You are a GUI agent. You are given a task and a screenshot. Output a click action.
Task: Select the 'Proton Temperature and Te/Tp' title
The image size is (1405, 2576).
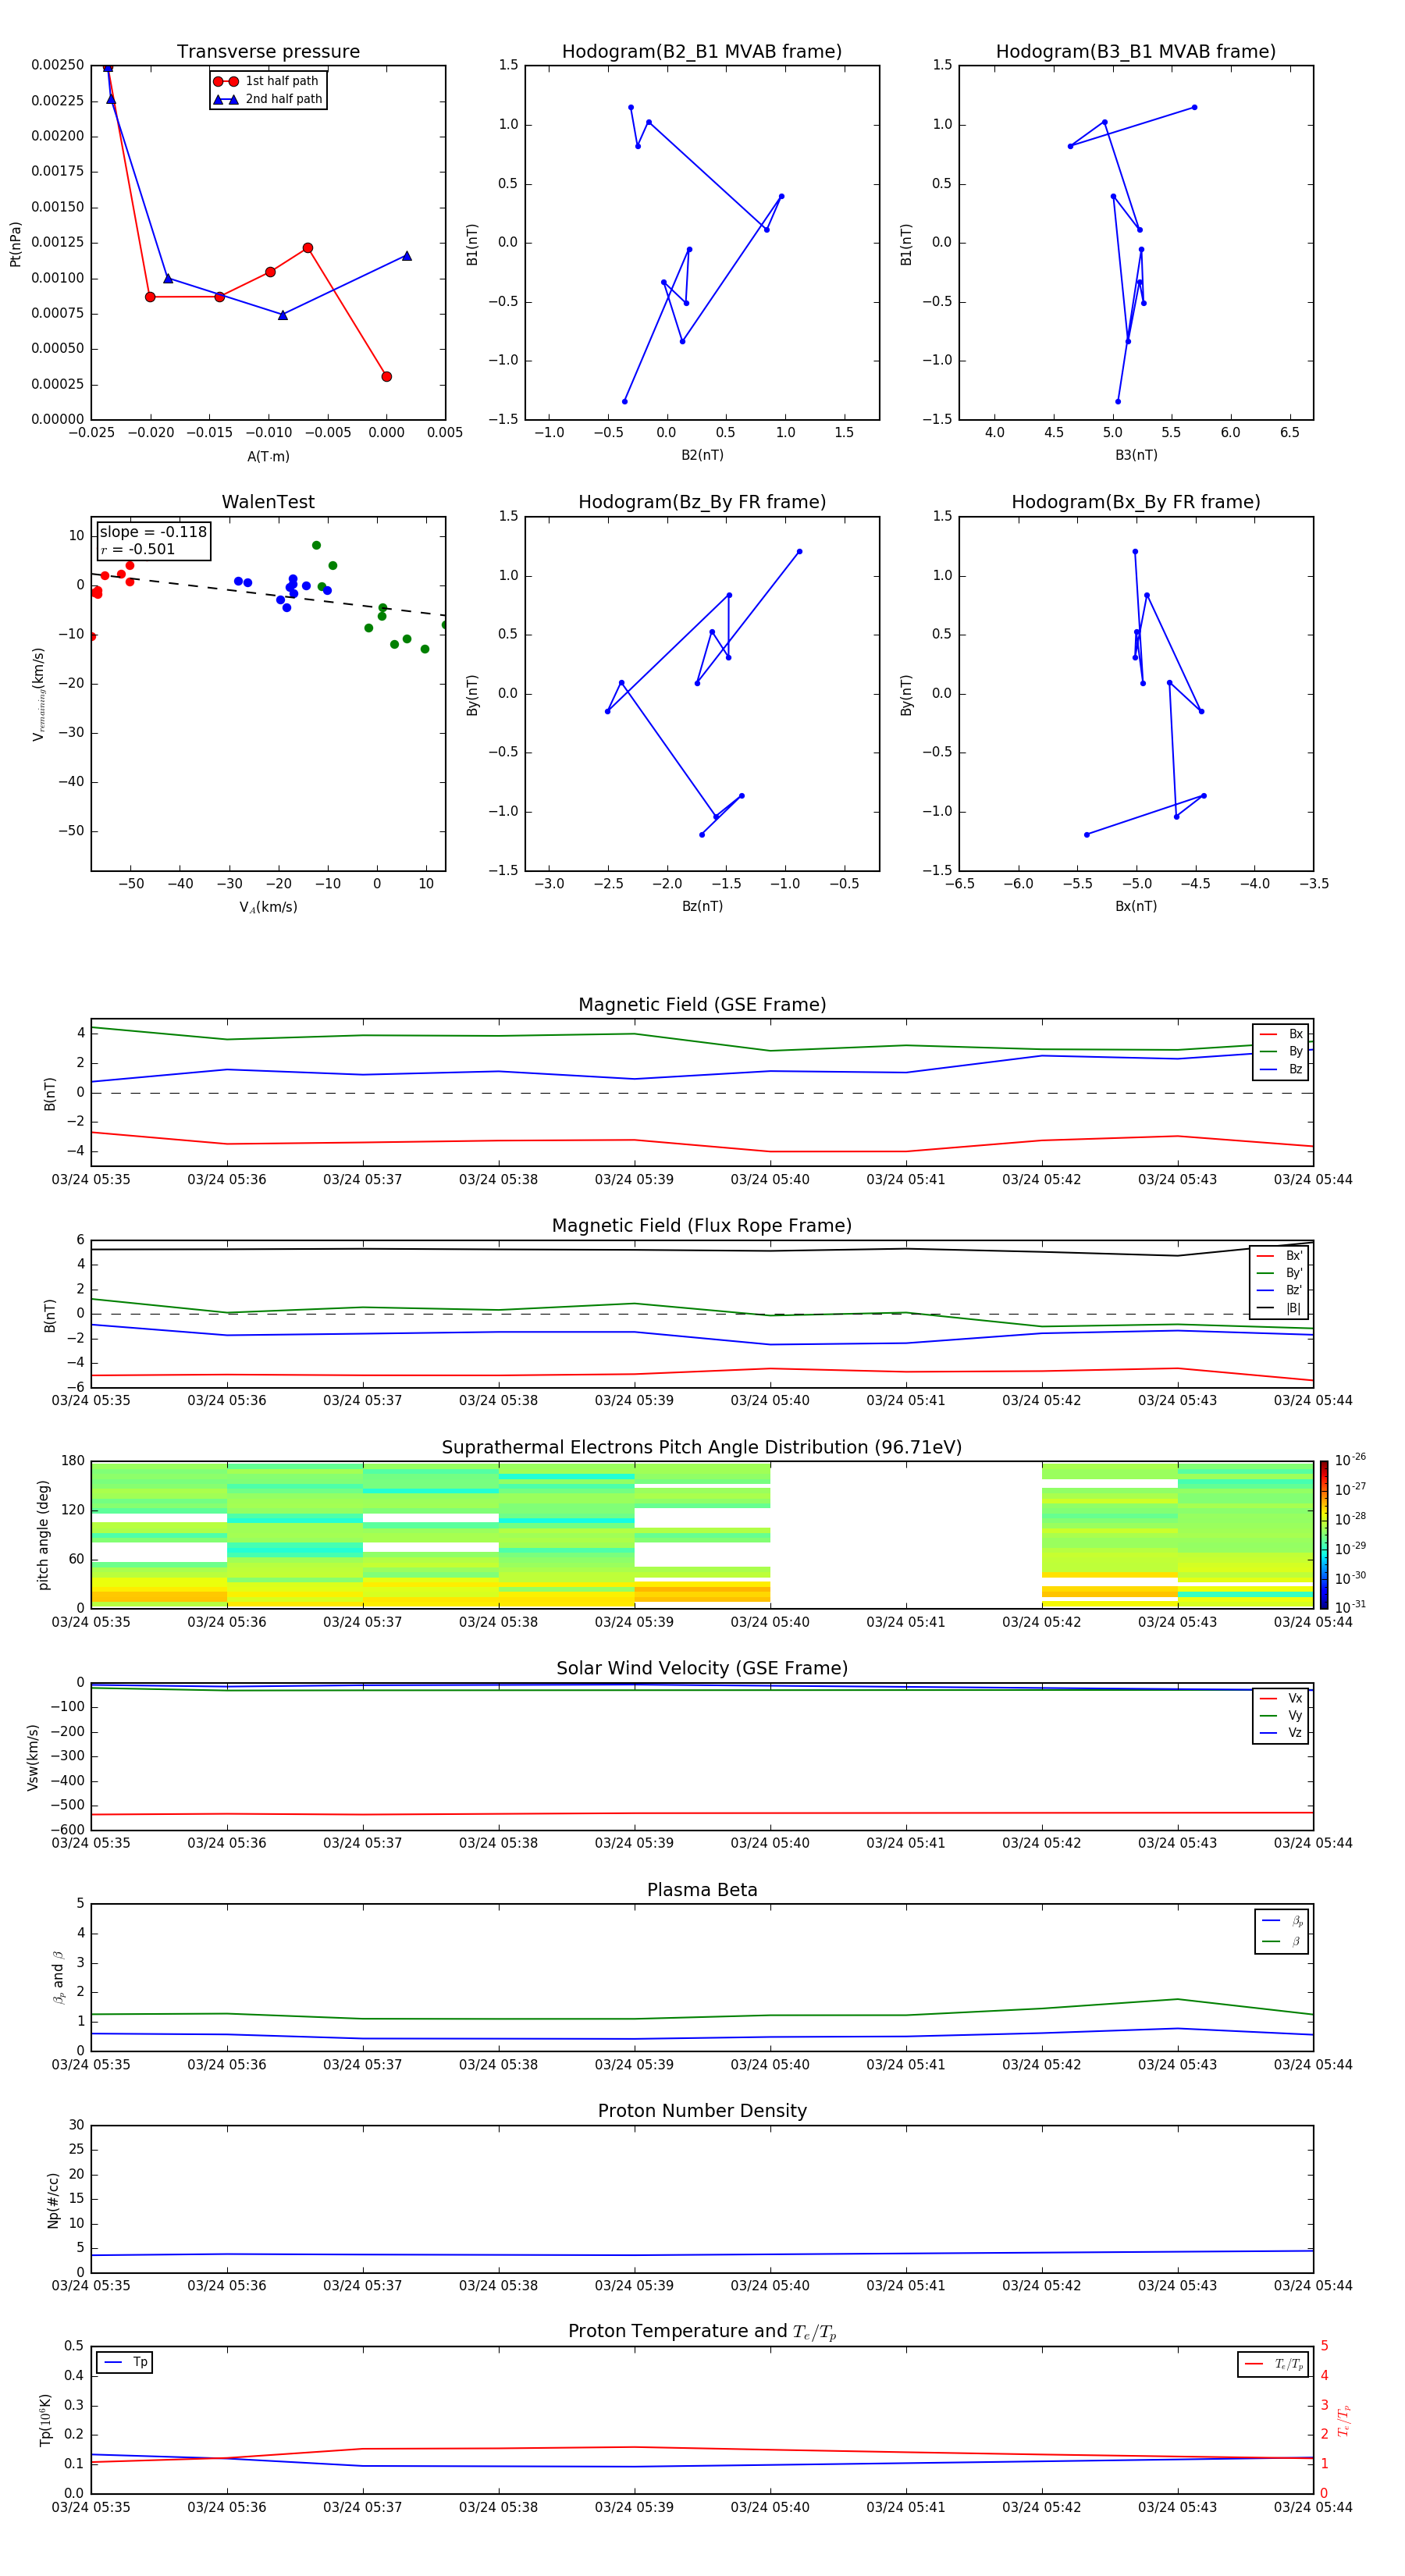tap(702, 2332)
